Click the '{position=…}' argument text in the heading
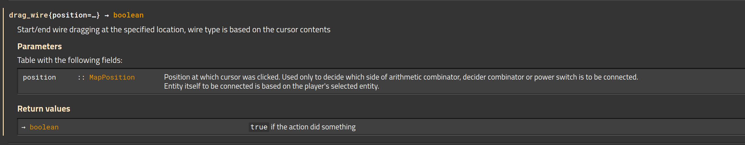The width and height of the screenshot is (745, 145). click(x=74, y=15)
